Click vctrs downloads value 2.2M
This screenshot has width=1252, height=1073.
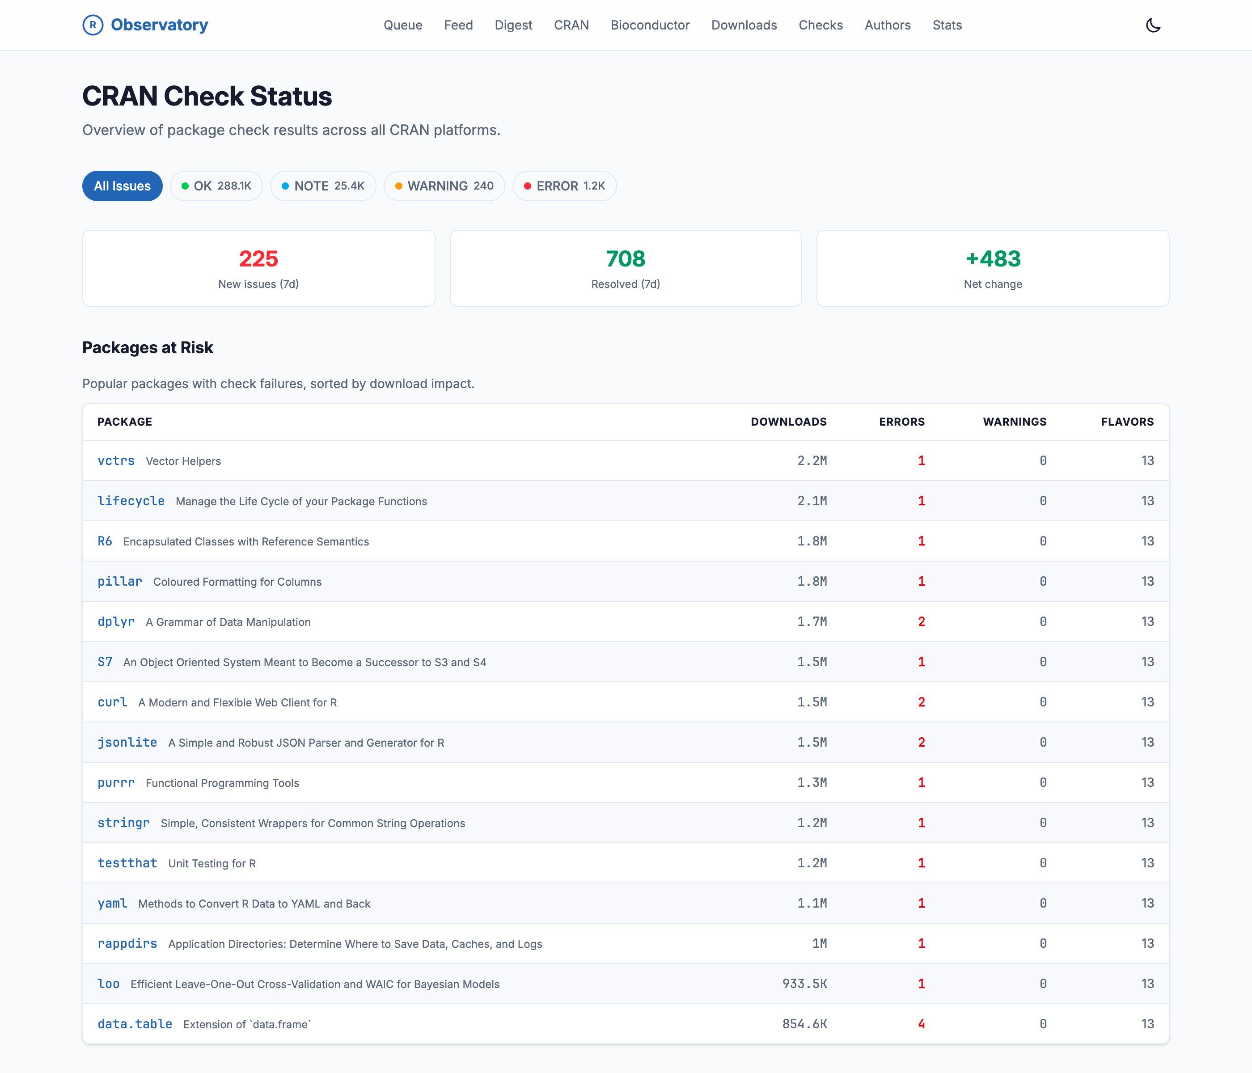812,460
